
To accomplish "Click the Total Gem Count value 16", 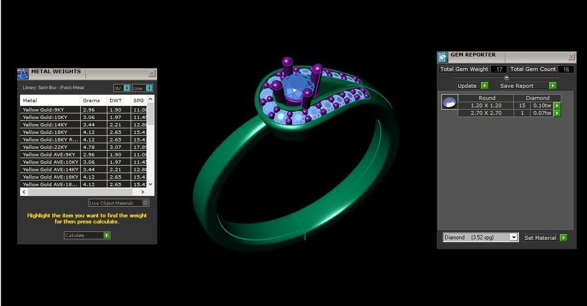I will (566, 69).
